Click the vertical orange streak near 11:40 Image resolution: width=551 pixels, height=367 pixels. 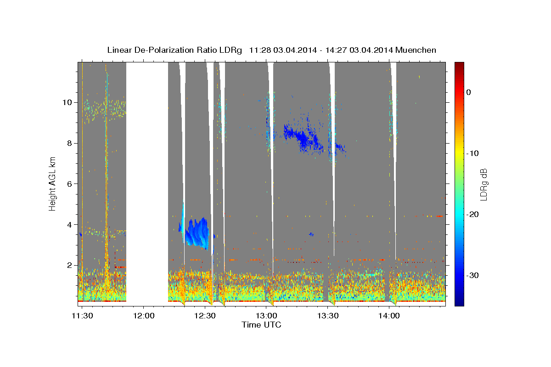[107, 179]
